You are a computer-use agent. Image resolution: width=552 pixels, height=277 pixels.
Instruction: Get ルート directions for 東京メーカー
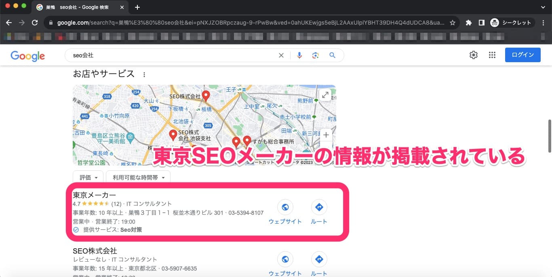319,212
